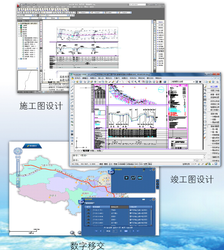Click the Redo arrow in front AutoCAD toolbar
Image resolution: width=224 pixels, height=250 pixels.
[x=122, y=82]
